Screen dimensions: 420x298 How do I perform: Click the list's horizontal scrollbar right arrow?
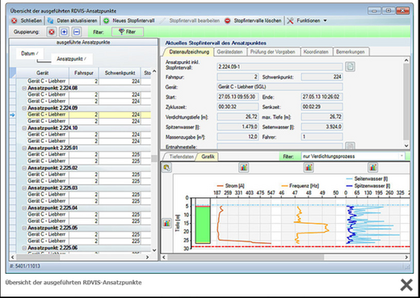point(147,258)
